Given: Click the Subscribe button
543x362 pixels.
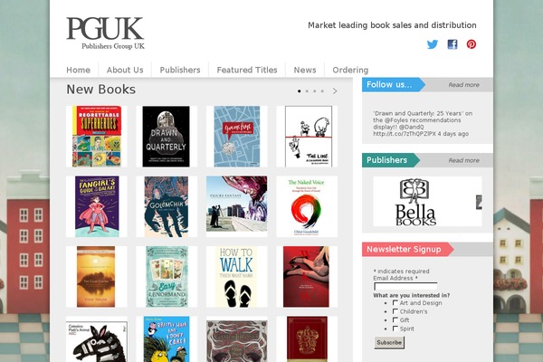Looking at the screenshot, I should pyautogui.click(x=389, y=342).
